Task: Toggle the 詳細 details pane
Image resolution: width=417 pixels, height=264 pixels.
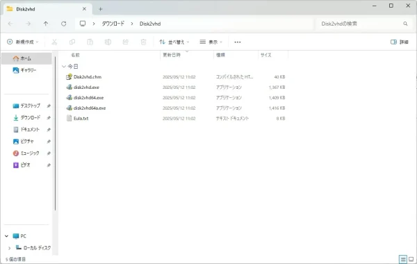Action: coord(400,42)
